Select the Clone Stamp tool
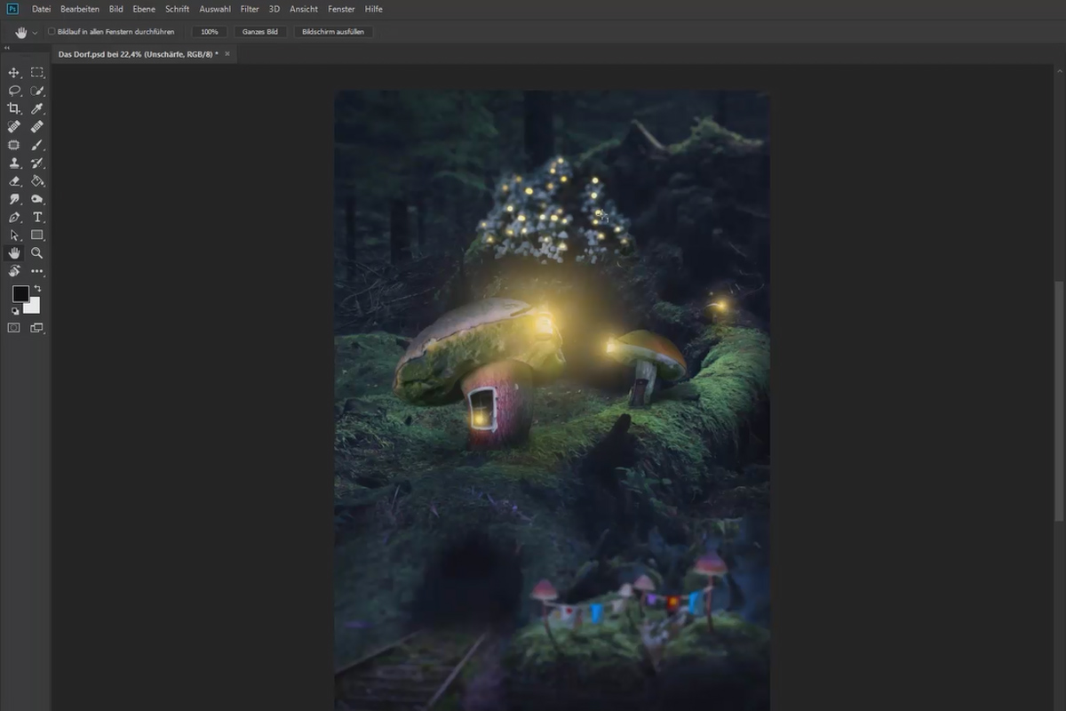1066x711 pixels. [14, 163]
